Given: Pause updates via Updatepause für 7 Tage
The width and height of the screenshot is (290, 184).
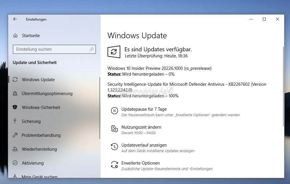Looking at the screenshot, I should point(144,109).
